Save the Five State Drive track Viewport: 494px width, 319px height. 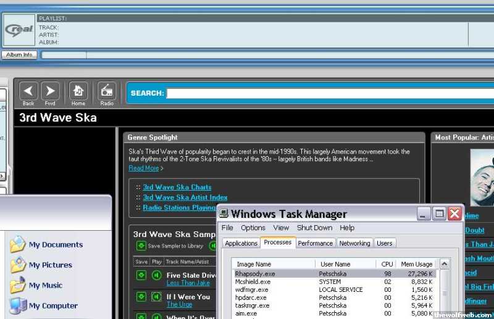[141, 275]
